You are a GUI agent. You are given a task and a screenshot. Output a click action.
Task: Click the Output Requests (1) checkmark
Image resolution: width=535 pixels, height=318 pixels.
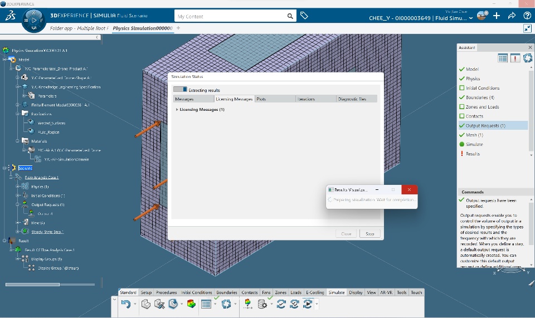click(x=462, y=125)
